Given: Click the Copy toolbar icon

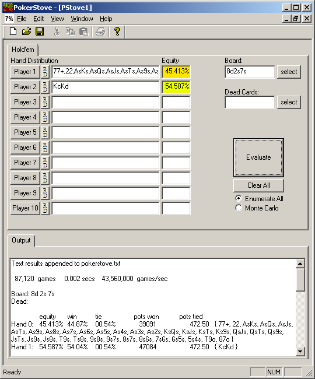Looking at the screenshot, I should coord(71,31).
